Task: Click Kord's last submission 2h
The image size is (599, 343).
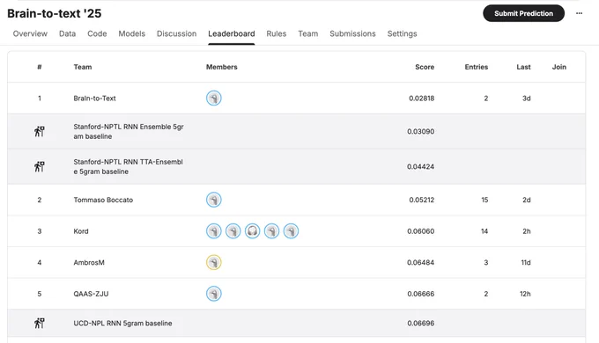Action: (x=527, y=230)
